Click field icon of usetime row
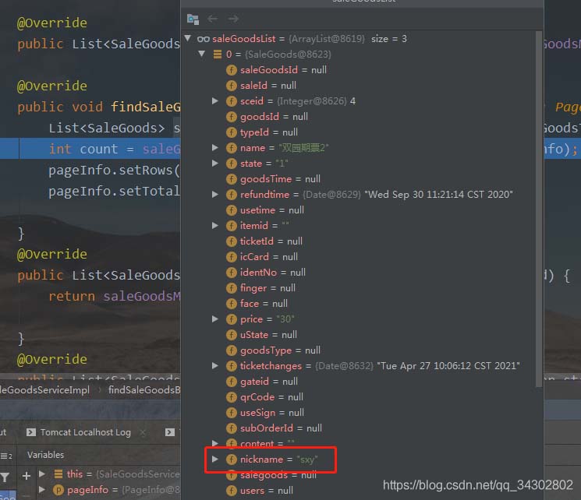581x500 pixels. (231, 210)
